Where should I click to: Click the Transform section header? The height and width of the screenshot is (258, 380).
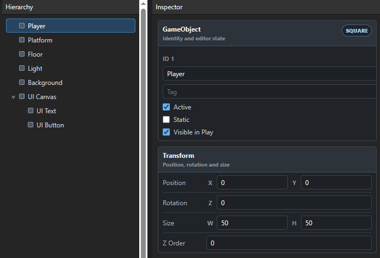[x=267, y=159]
